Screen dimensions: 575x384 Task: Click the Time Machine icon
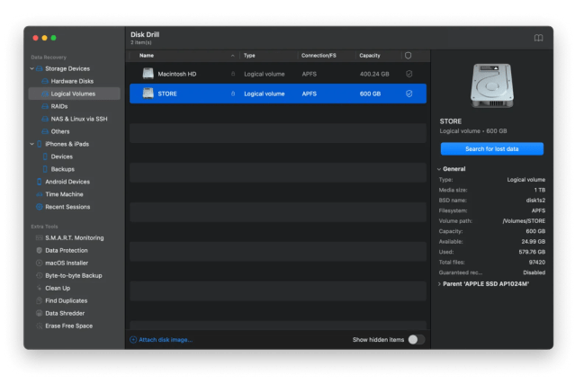(x=40, y=194)
